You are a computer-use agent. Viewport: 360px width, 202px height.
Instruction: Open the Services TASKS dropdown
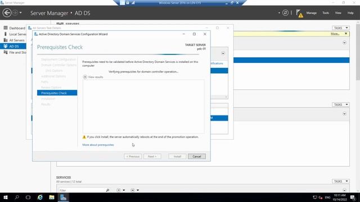341,181
